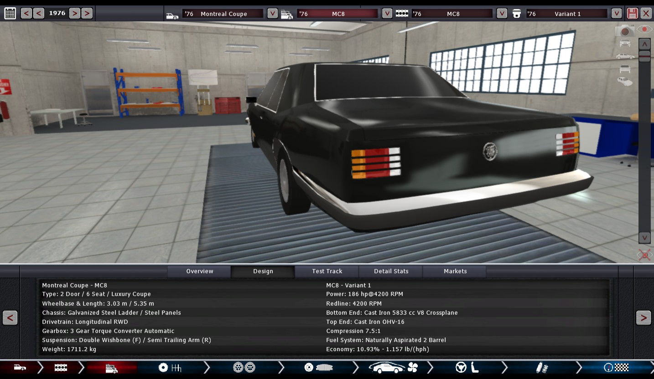This screenshot has width=654, height=379.
Task: Open the Test Track tab
Action: click(x=327, y=271)
